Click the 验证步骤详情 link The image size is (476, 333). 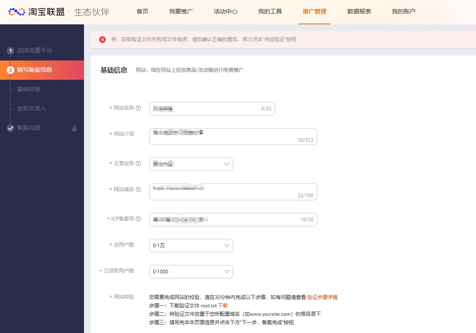pos(322,297)
